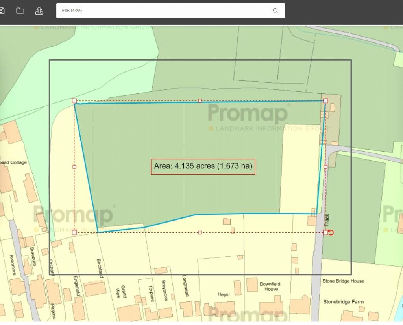The height and width of the screenshot is (325, 403).
Task: Click the Stonebridge Farm map label
Action: pyautogui.click(x=343, y=302)
